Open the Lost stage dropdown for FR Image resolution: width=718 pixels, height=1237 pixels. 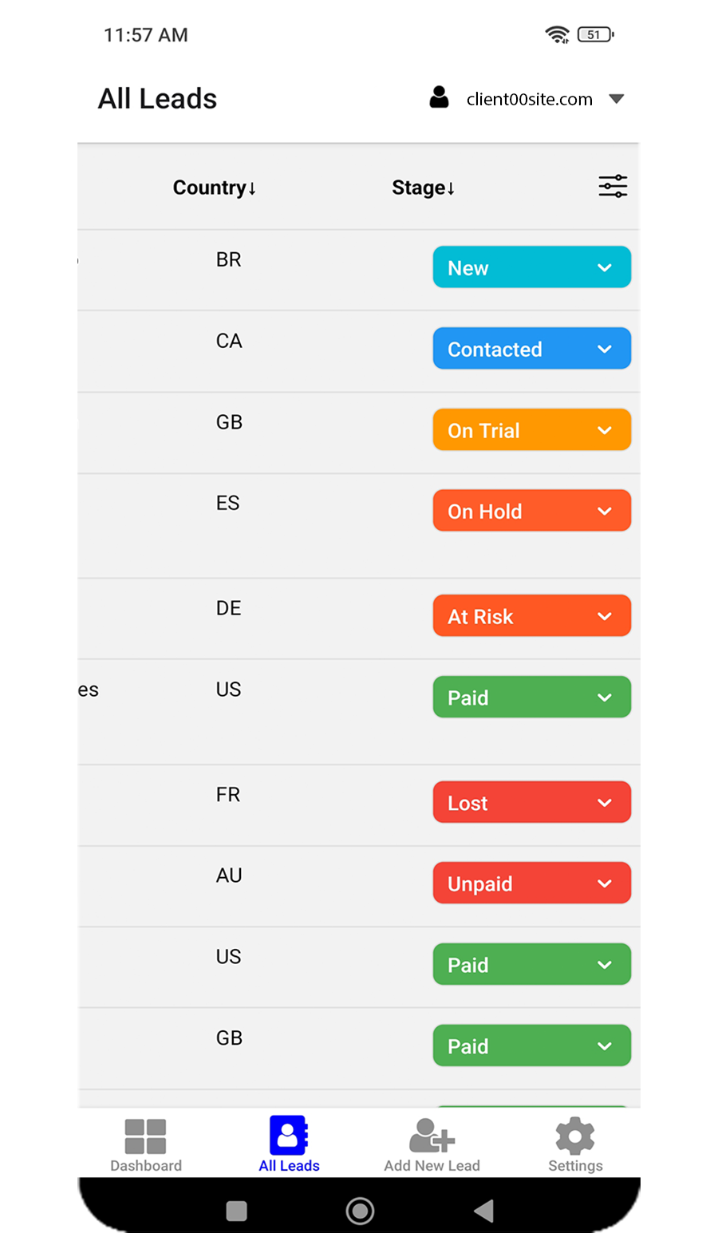[531, 802]
